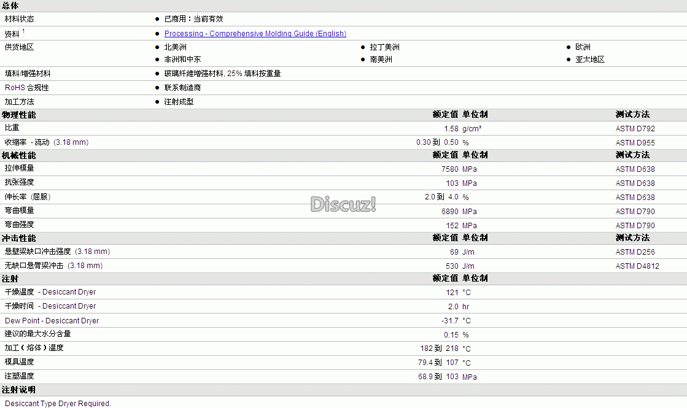
Task: Click the 冲击性能 section header
Action: pos(18,238)
